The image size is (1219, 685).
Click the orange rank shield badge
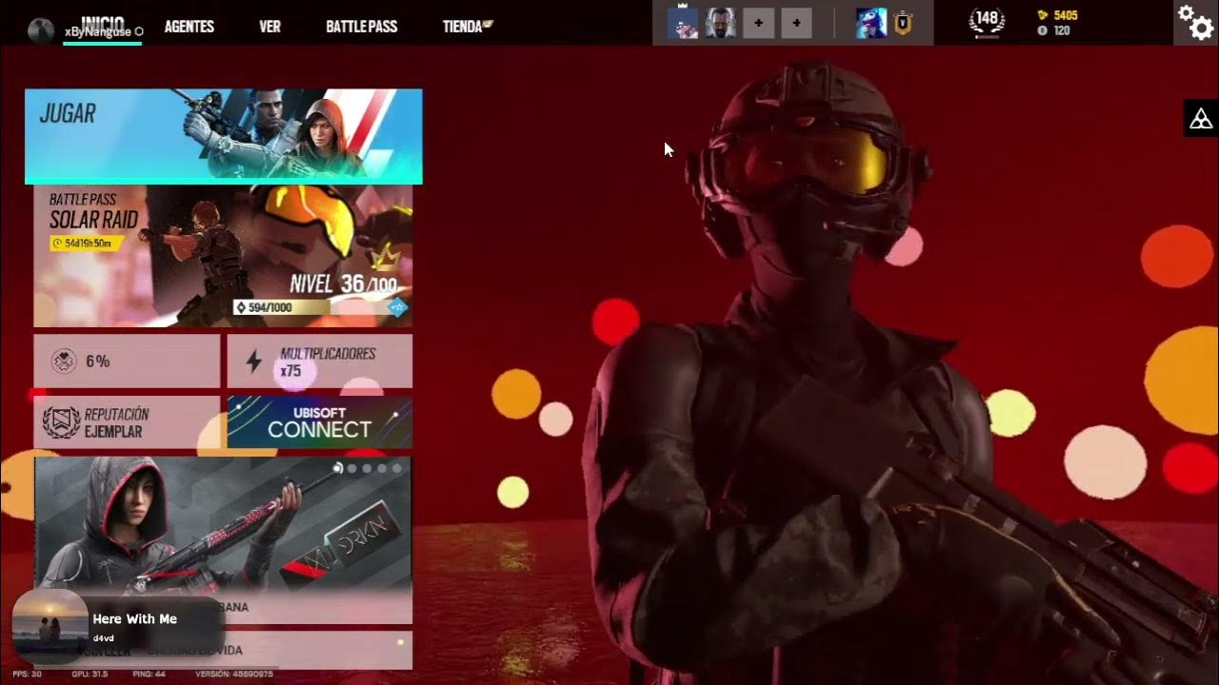coord(902,23)
